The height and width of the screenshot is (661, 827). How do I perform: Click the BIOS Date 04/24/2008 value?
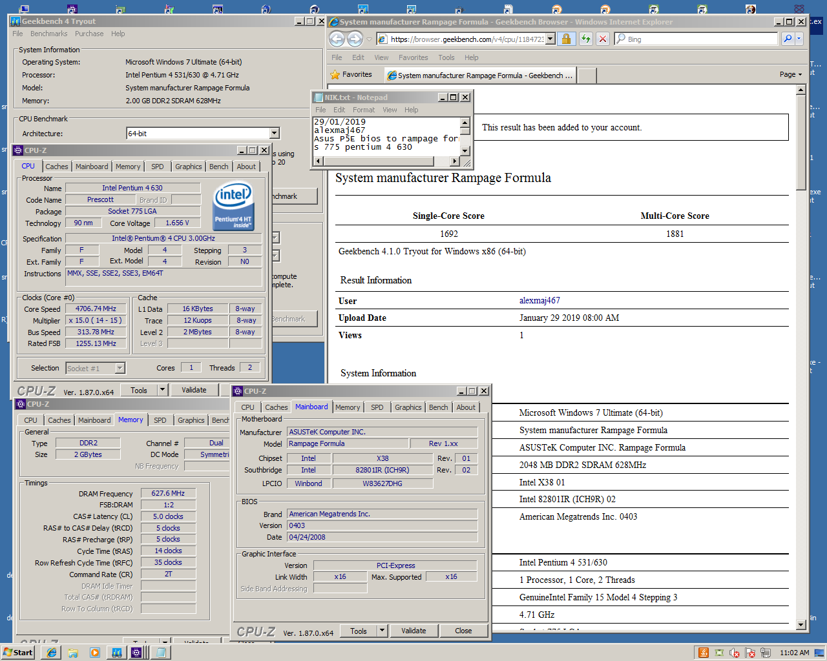(x=382, y=537)
